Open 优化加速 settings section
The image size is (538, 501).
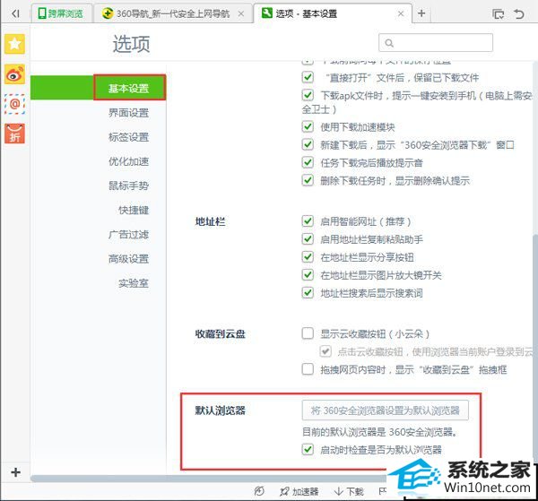[128, 161]
